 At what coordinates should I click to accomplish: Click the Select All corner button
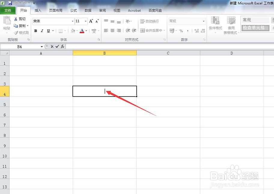5,53
